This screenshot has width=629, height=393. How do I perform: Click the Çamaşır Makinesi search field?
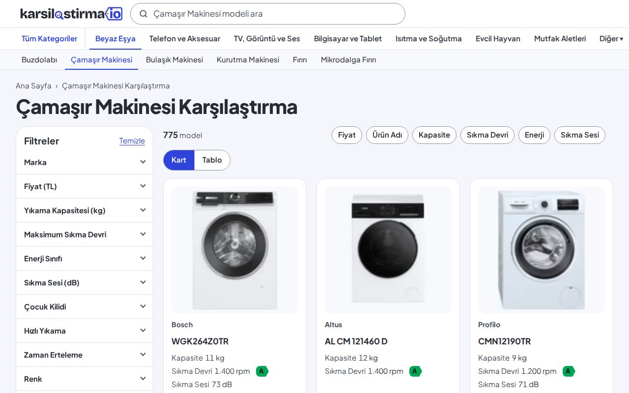[x=268, y=14]
